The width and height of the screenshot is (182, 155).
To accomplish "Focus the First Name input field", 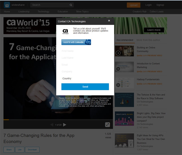I will pyautogui.click(x=85, y=51).
